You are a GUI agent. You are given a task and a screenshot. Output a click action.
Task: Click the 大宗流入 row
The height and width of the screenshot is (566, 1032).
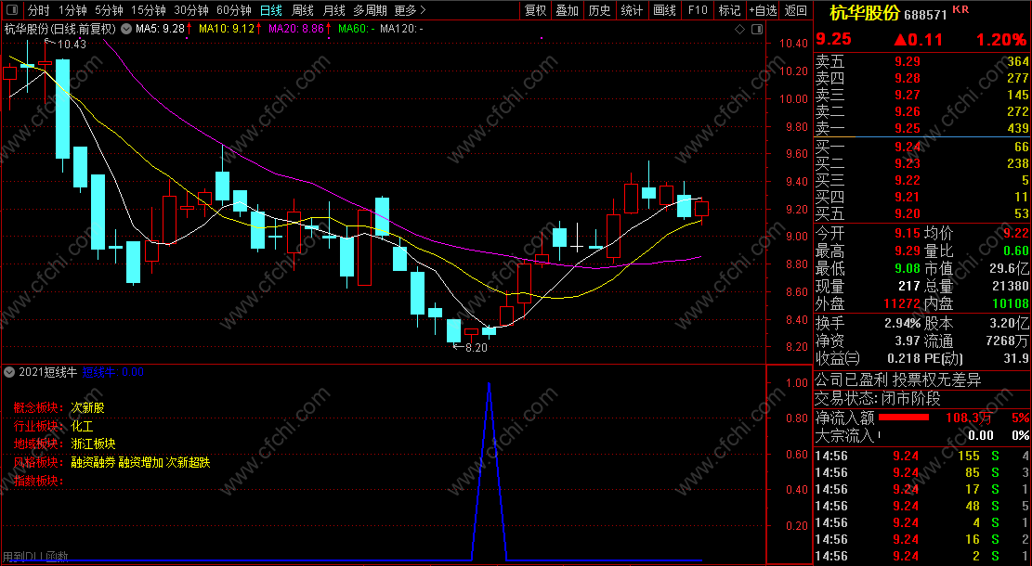point(922,435)
